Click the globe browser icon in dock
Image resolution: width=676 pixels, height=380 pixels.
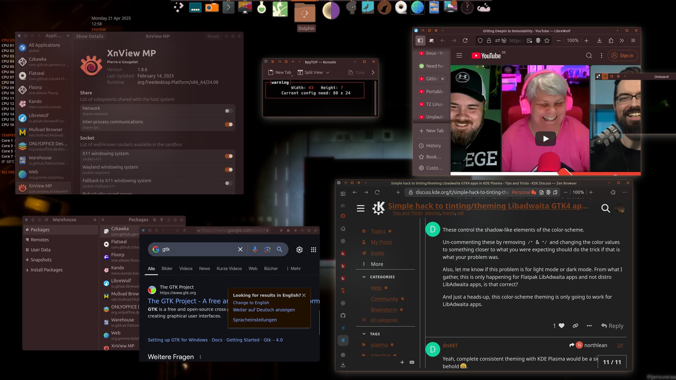click(417, 7)
